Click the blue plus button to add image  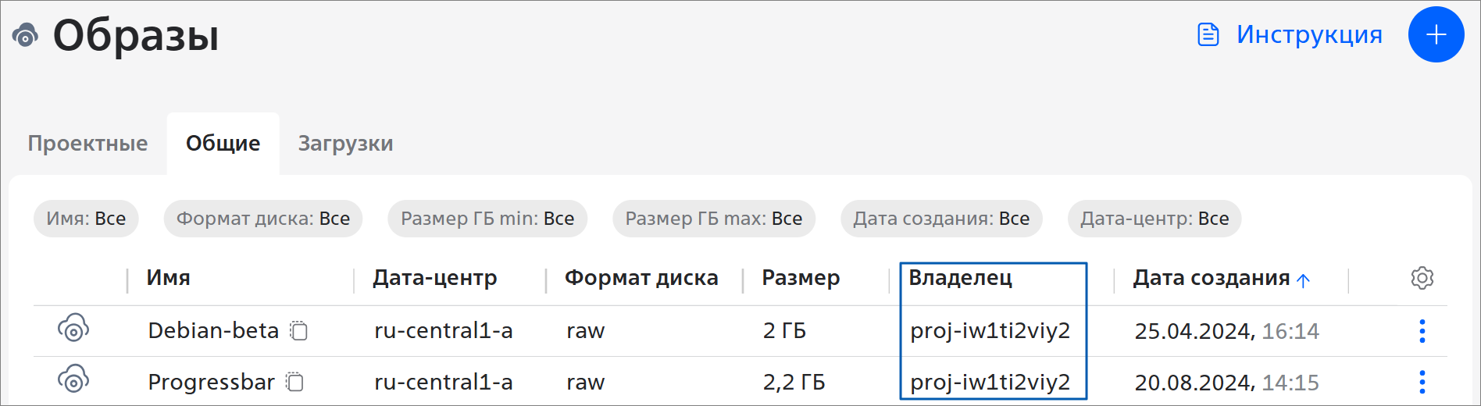[x=1436, y=34]
